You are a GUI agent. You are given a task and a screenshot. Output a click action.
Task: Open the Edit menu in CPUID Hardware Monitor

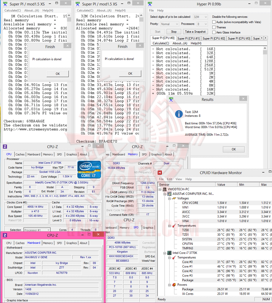coord(169,179)
